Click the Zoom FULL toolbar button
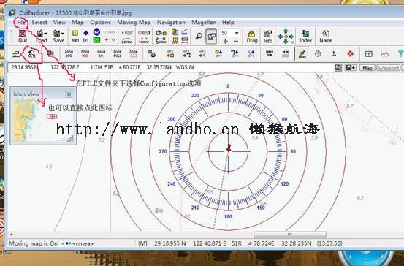Viewport: 404px width, 266px height. pos(117,53)
